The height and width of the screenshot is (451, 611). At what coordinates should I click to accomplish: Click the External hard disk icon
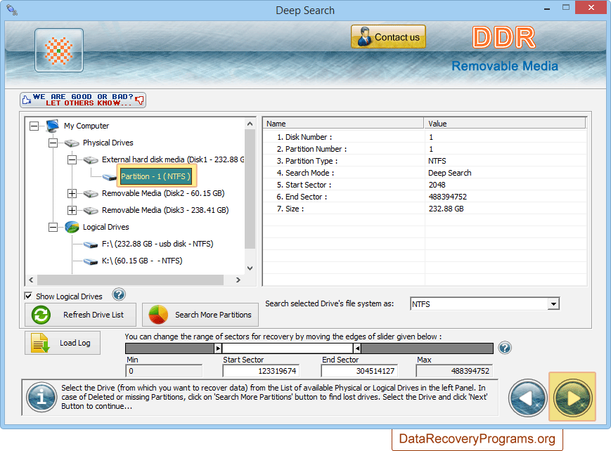click(91, 160)
